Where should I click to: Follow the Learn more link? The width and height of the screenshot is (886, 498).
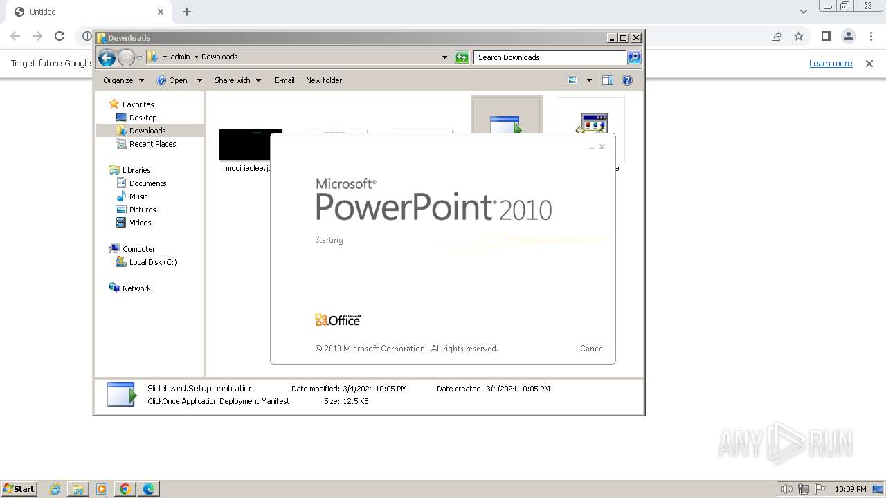click(831, 63)
